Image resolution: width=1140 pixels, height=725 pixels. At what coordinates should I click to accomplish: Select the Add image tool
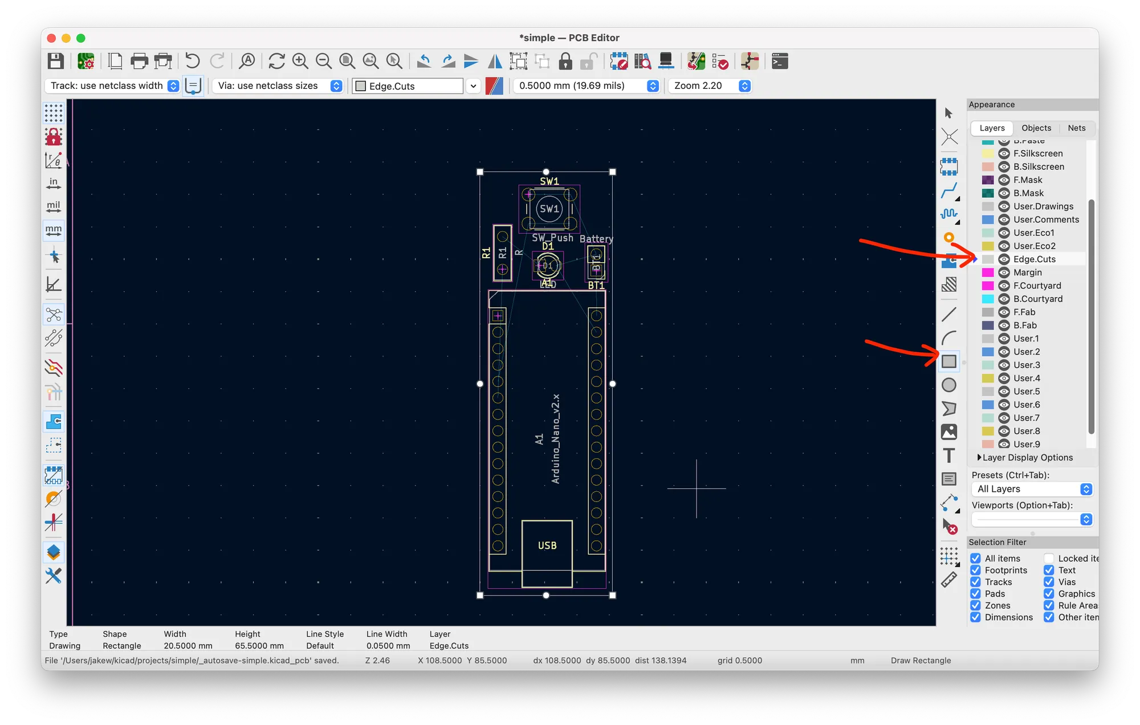(x=948, y=432)
